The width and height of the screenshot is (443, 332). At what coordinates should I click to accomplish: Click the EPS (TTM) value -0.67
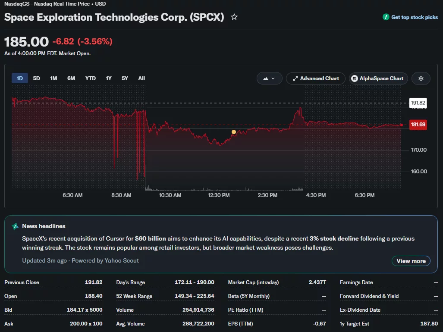(320, 323)
